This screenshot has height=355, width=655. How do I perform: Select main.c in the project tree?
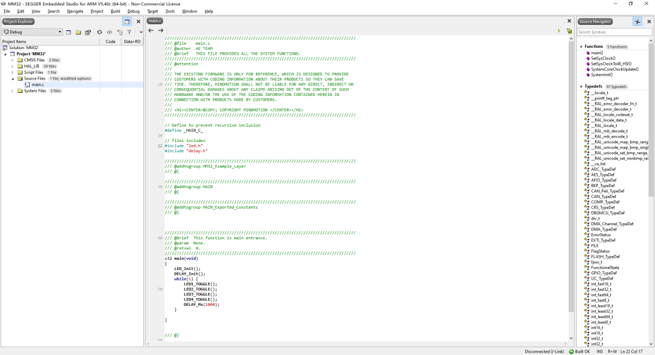point(38,84)
